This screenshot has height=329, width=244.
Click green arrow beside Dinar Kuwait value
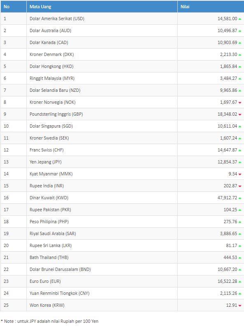pyautogui.click(x=240, y=198)
